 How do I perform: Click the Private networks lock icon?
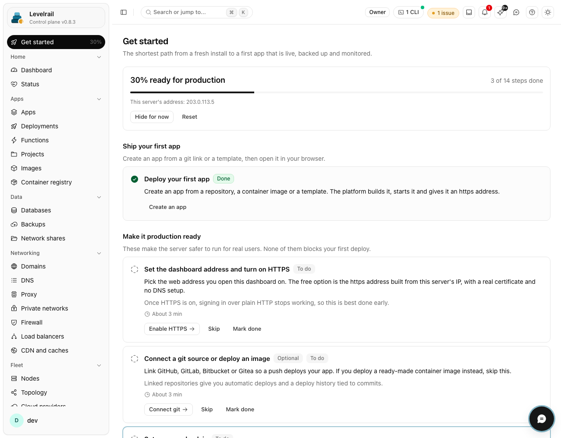click(x=14, y=308)
